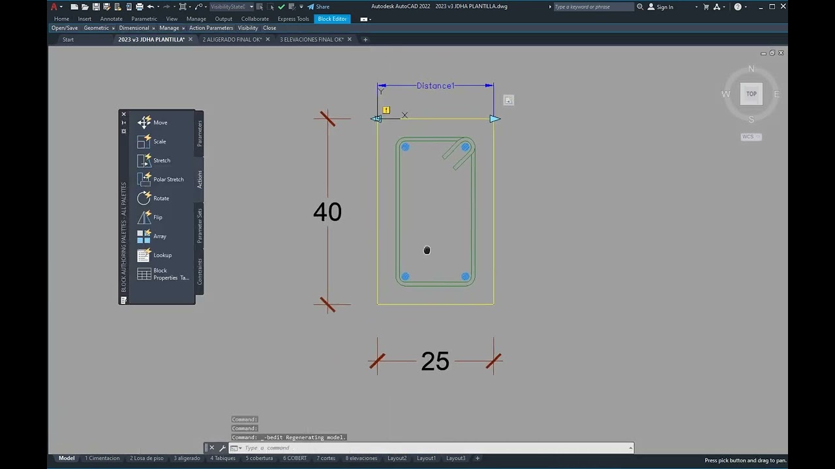Open the Constraints palette tab
The height and width of the screenshot is (469, 835).
[x=200, y=271]
